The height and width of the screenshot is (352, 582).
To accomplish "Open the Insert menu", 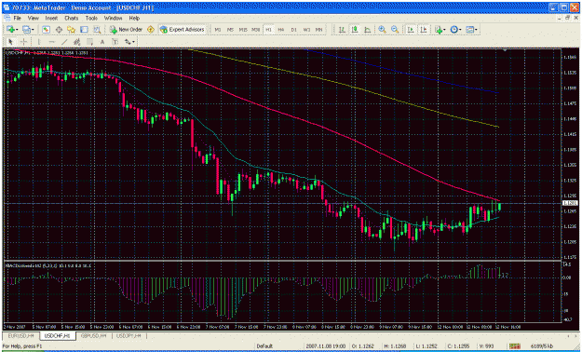I will point(51,19).
